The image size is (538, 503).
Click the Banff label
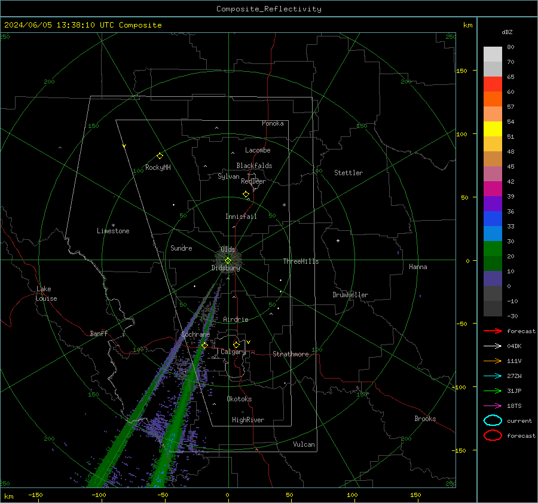click(99, 333)
